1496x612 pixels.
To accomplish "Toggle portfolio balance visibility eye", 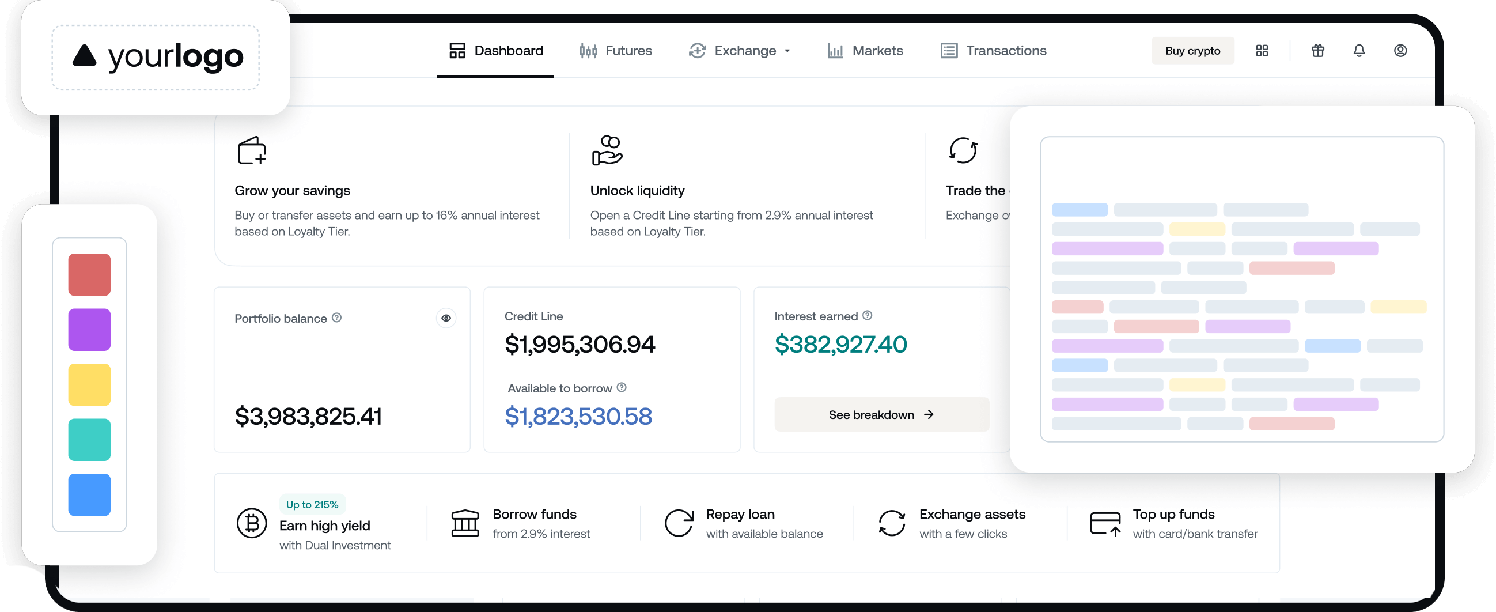I will 445,318.
